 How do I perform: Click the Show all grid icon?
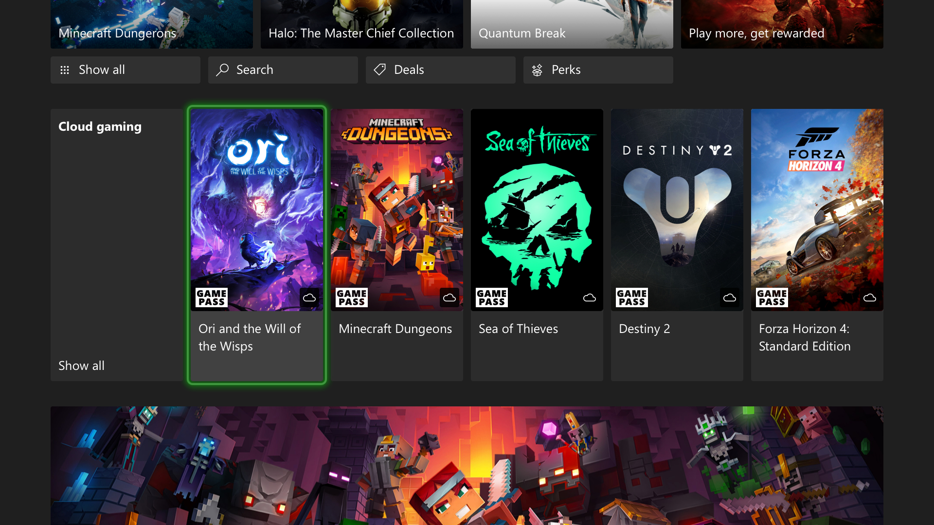[x=65, y=69]
